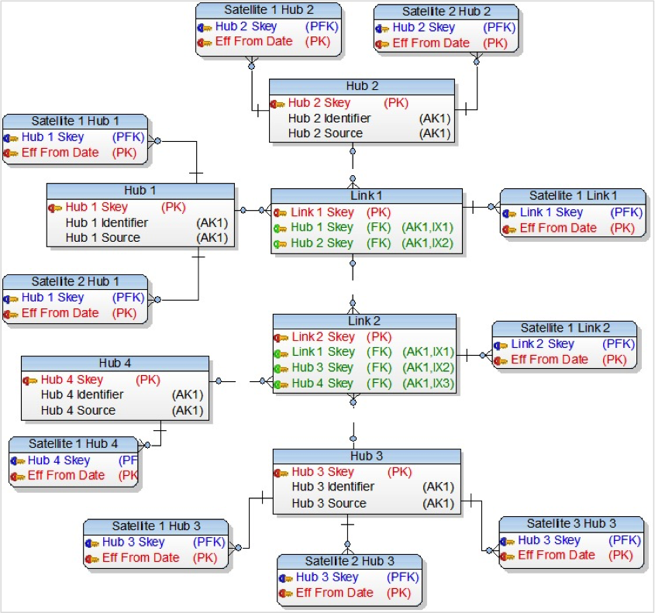
Task: Click the key icon beside Hub 2 Skey in Hub 2
Action: click(277, 104)
